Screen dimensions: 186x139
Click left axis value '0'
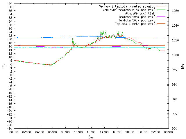click(x=11, y=75)
